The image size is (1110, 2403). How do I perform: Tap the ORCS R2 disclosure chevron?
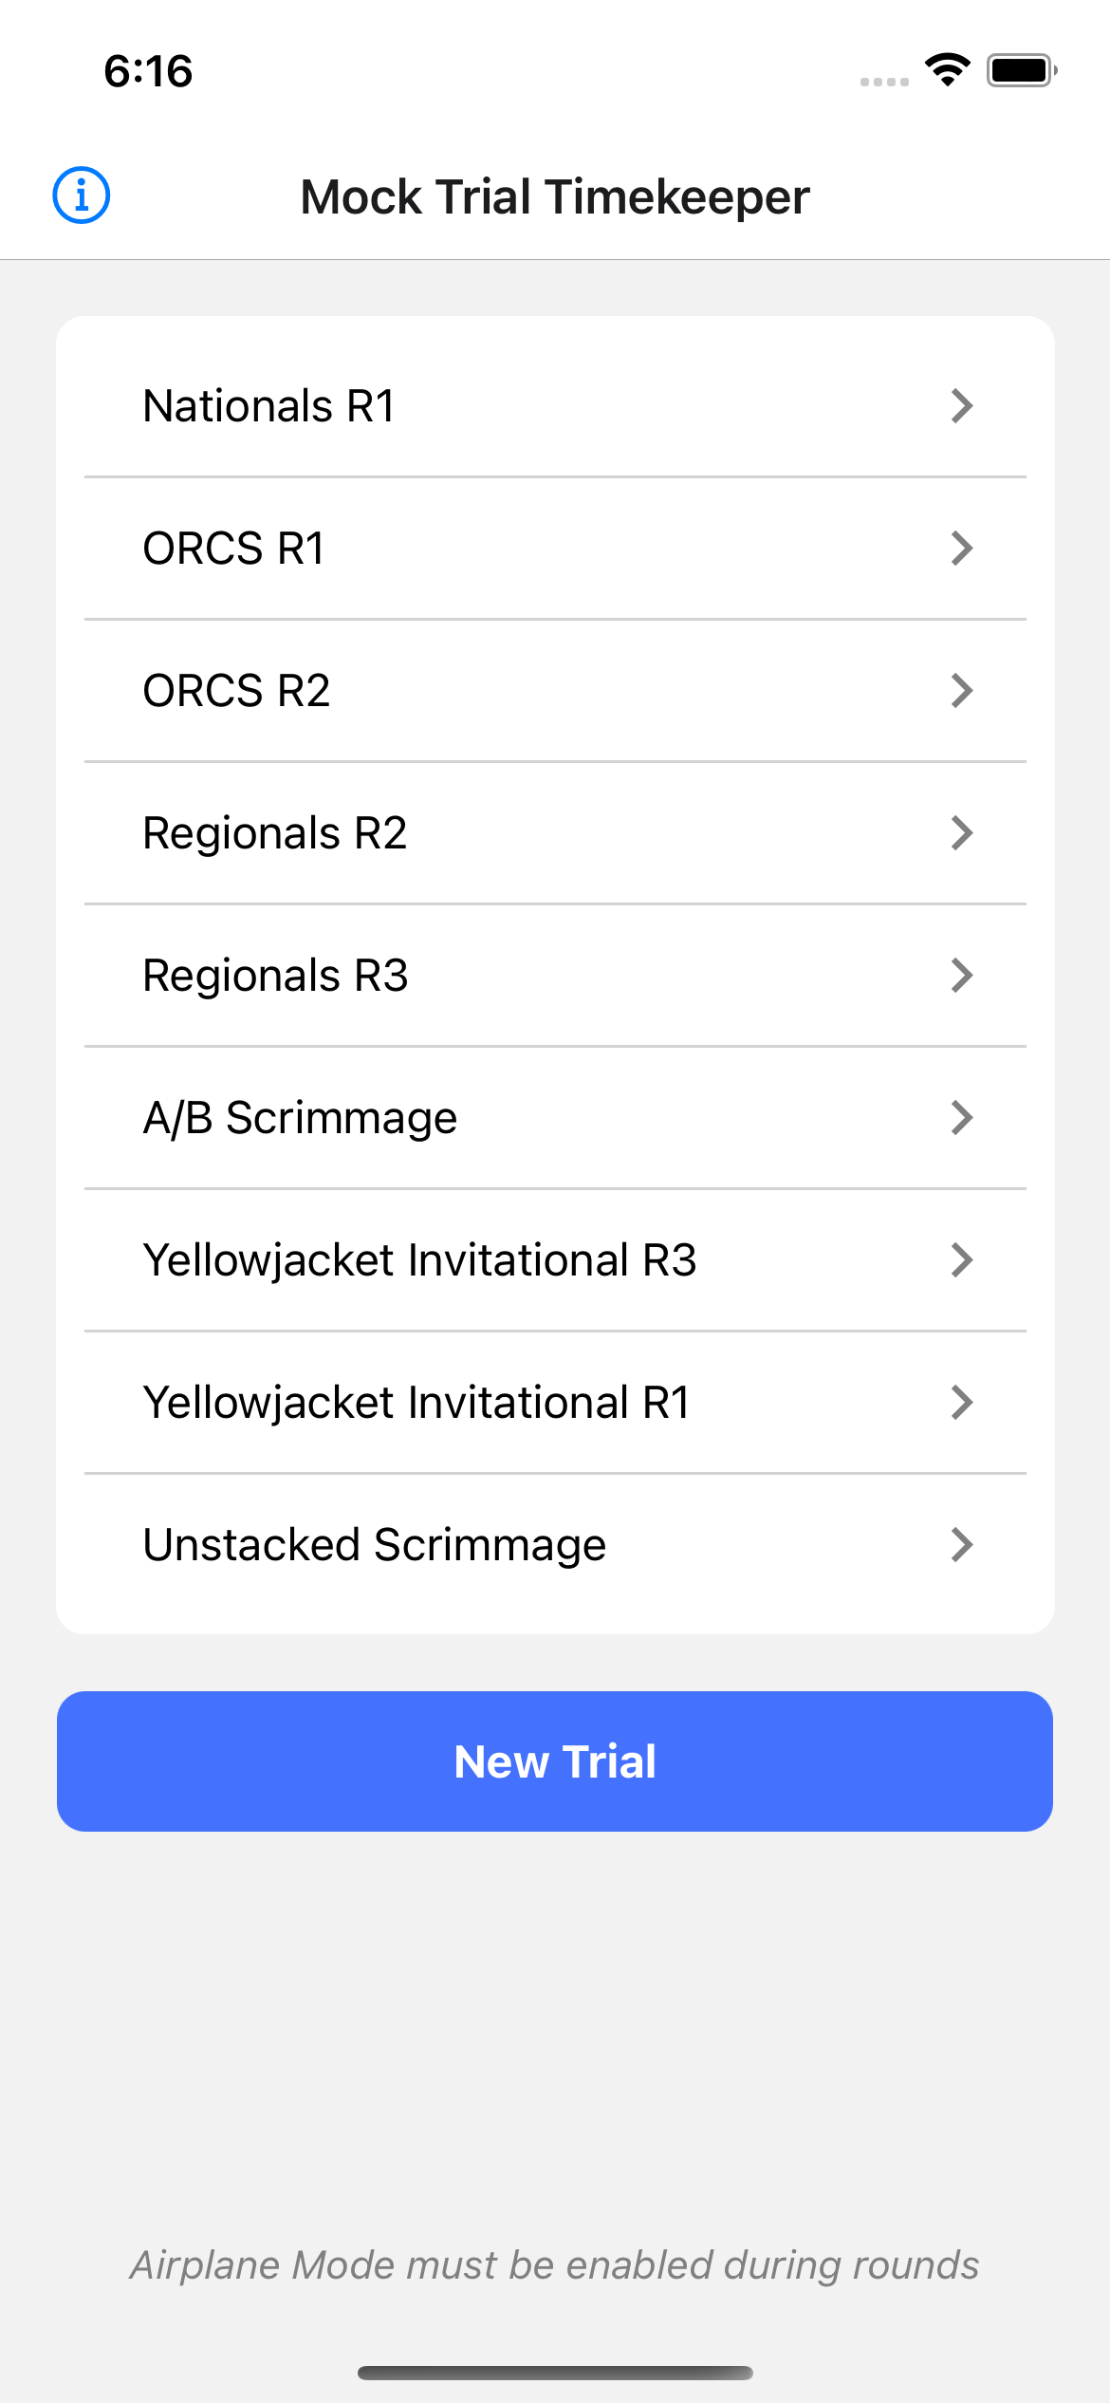(962, 691)
